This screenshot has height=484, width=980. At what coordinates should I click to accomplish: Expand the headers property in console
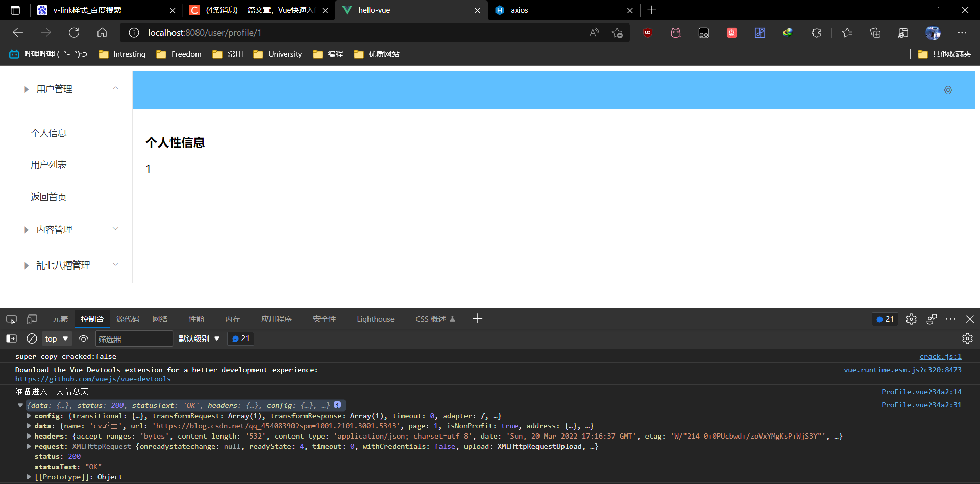tap(29, 436)
